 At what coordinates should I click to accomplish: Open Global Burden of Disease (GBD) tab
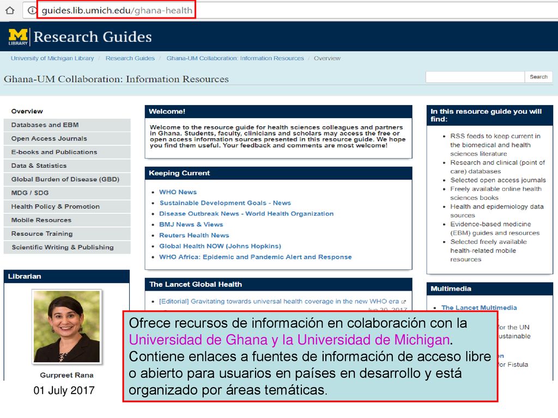point(67,180)
